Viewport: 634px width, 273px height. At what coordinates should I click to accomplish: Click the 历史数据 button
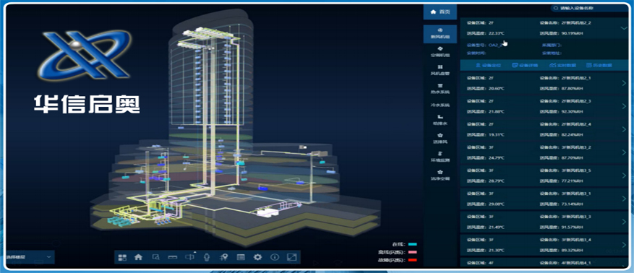coord(599,65)
